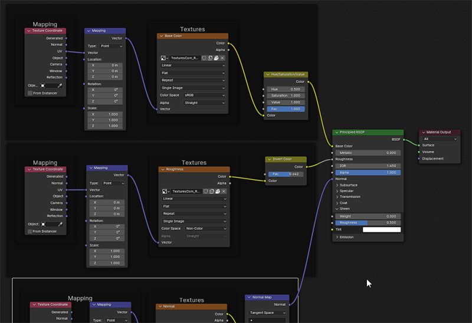This screenshot has width=472, height=323.
Task: Collapse the Hue/Saturation/Value node
Action: [x=268, y=75]
